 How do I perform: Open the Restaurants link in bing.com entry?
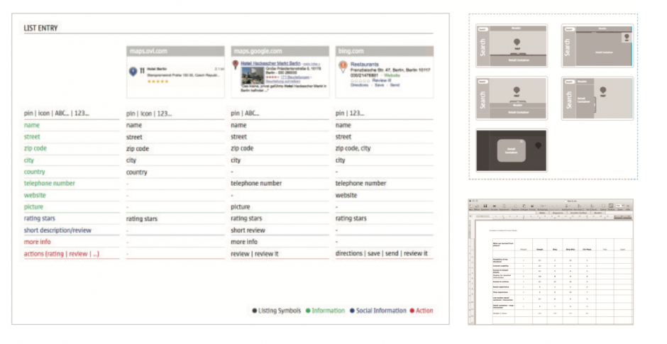click(x=365, y=65)
